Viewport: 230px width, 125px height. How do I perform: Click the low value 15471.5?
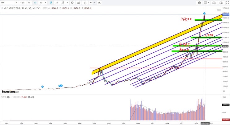[76, 8]
